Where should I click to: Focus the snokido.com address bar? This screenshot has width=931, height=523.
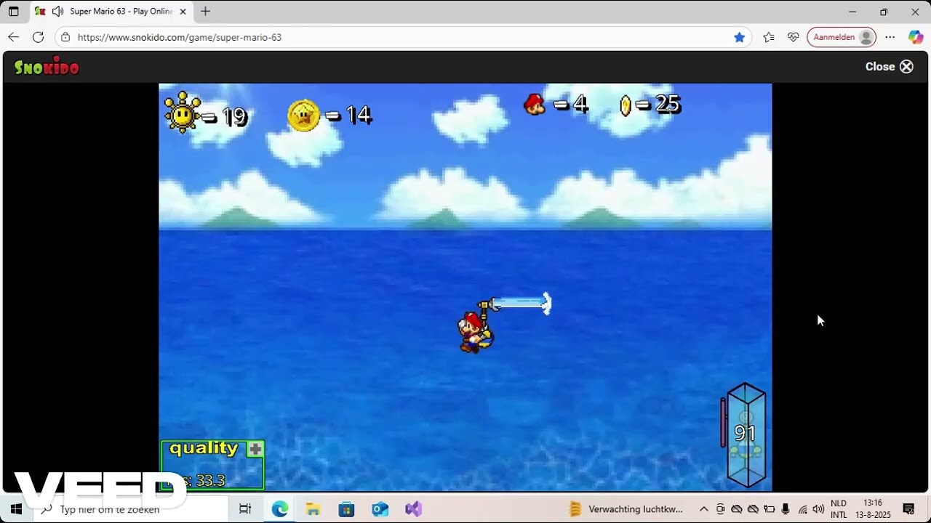coord(404,37)
